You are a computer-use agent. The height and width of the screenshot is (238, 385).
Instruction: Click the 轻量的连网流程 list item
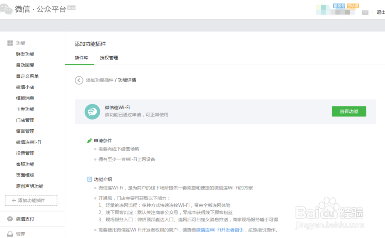(164, 205)
